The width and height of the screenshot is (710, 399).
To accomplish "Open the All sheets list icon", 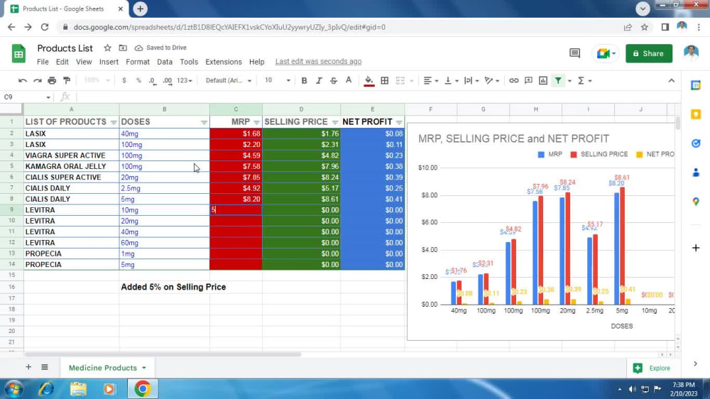I will (x=44, y=367).
